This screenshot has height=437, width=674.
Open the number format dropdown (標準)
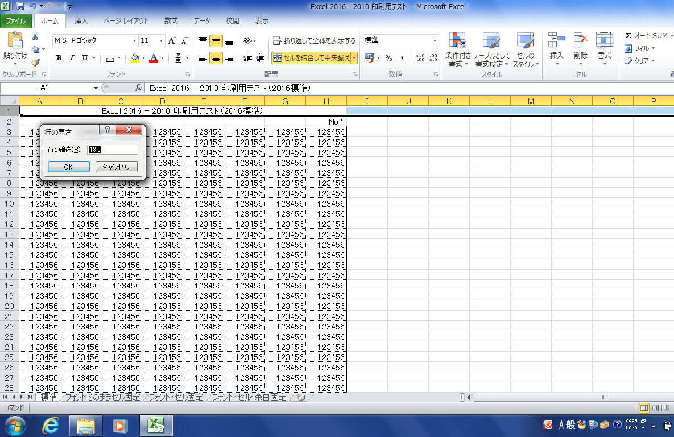pos(435,40)
